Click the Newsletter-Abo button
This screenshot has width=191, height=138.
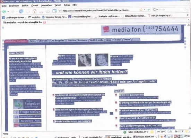(x=27, y=116)
